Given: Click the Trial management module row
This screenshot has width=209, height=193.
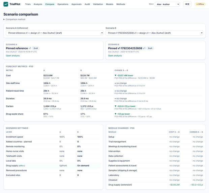Looking at the screenshot, I should (x=156, y=141).
